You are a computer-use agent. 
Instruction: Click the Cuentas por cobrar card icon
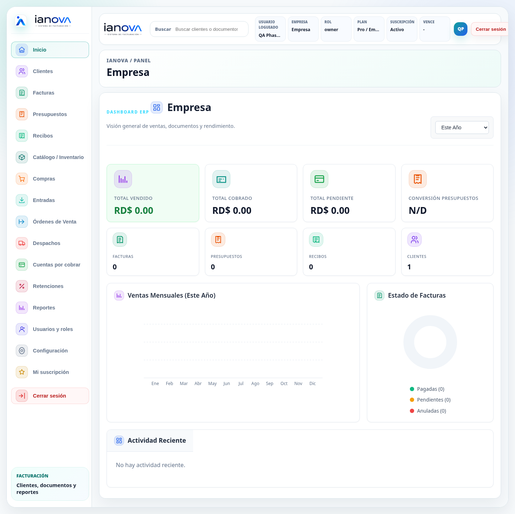(x=22, y=265)
